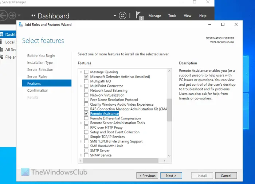Viewport: 255px width, 184px height.
Task: Check the MultiPoint Connector checkbox
Action: [86, 86]
